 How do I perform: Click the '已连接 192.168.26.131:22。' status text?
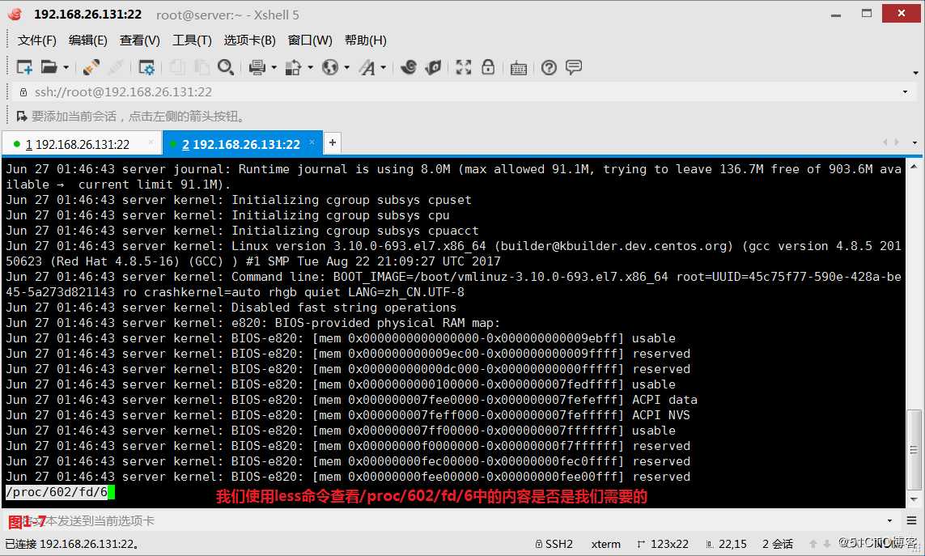click(x=74, y=544)
